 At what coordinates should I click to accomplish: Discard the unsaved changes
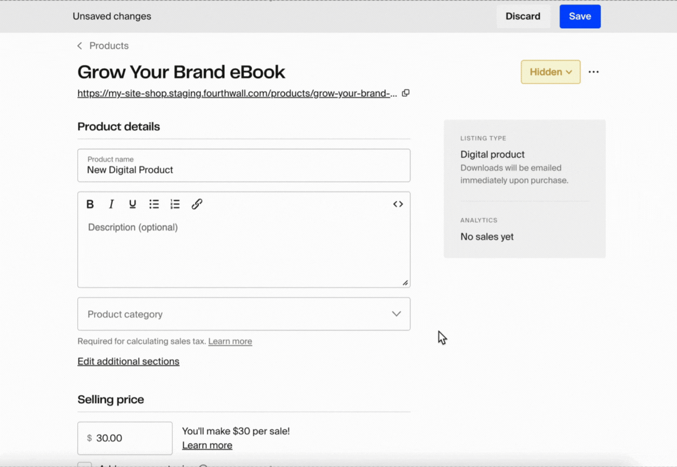[522, 16]
